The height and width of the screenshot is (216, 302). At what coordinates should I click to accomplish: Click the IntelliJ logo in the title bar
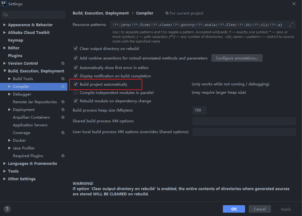(4, 4)
